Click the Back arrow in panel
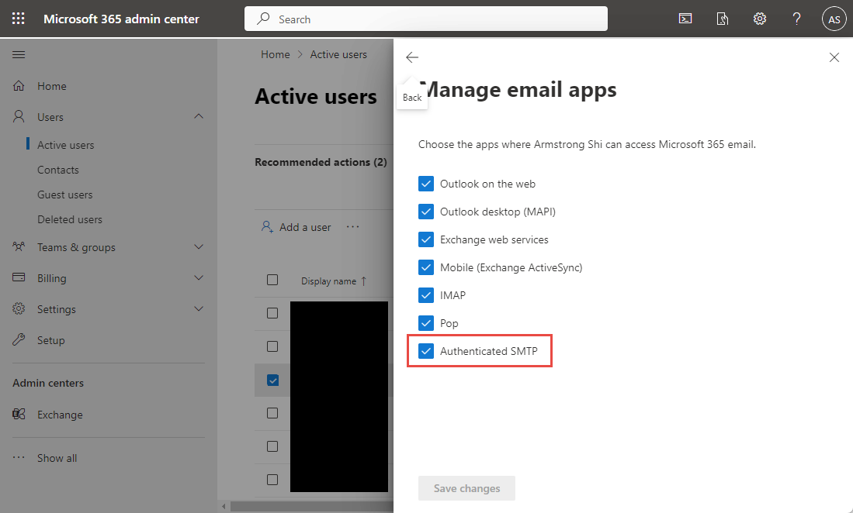The width and height of the screenshot is (853, 513). (x=412, y=57)
